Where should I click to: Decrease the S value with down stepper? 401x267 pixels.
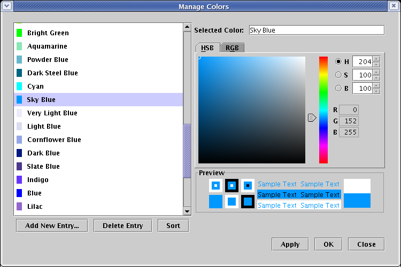click(x=376, y=78)
